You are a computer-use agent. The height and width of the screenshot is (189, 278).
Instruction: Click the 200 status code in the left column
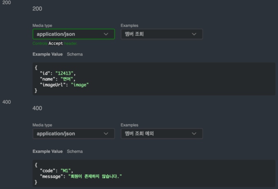pyautogui.click(x=7, y=2)
